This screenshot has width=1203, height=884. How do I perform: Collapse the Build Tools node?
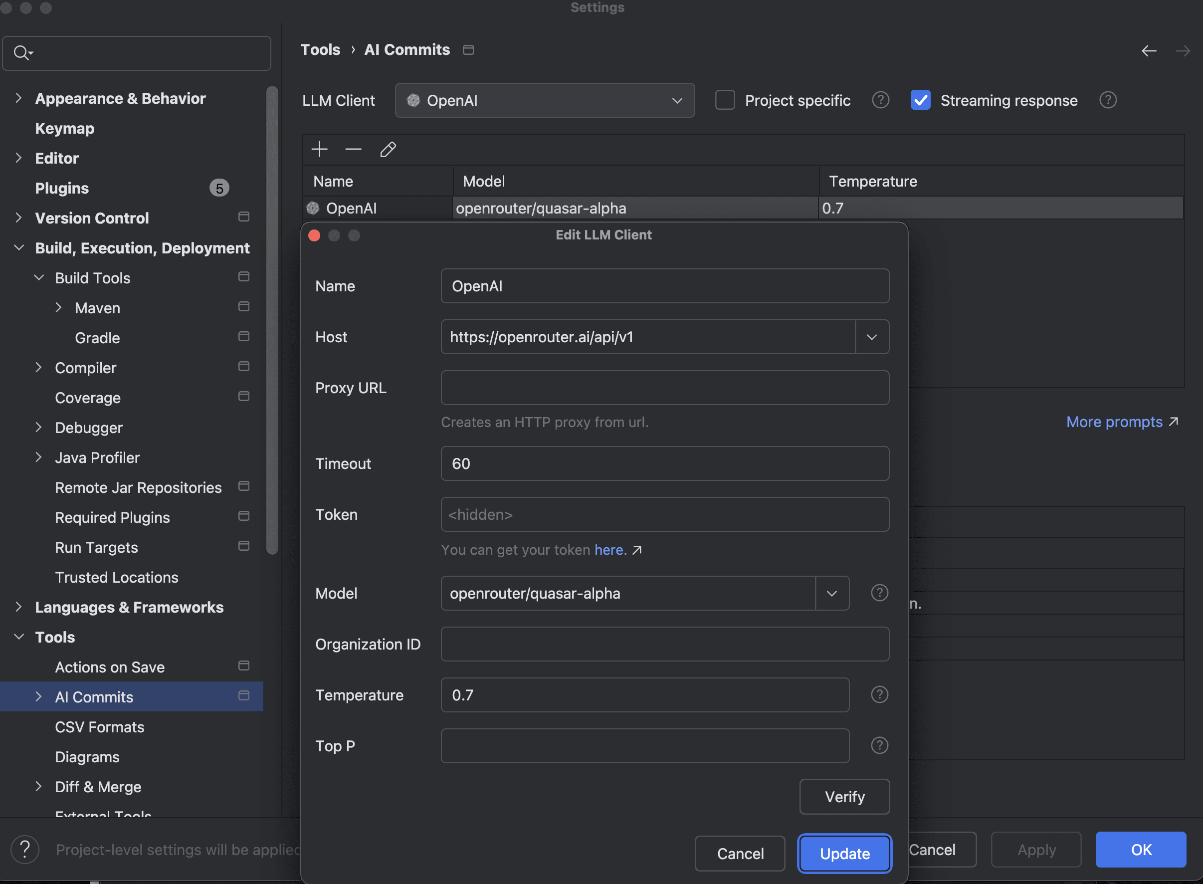tap(38, 278)
